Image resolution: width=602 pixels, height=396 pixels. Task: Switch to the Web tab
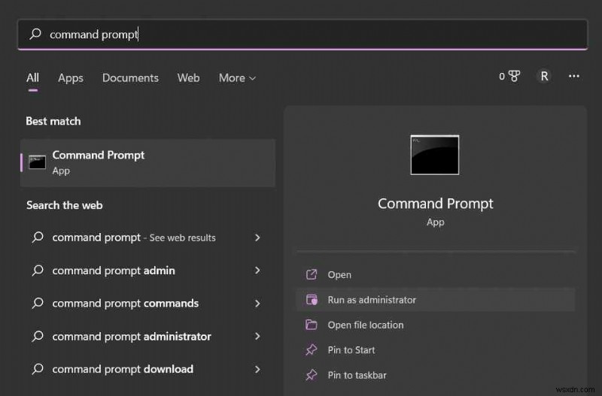pyautogui.click(x=188, y=78)
